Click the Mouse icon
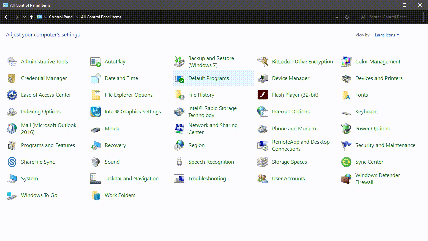This screenshot has height=241, width=428. tap(96, 129)
